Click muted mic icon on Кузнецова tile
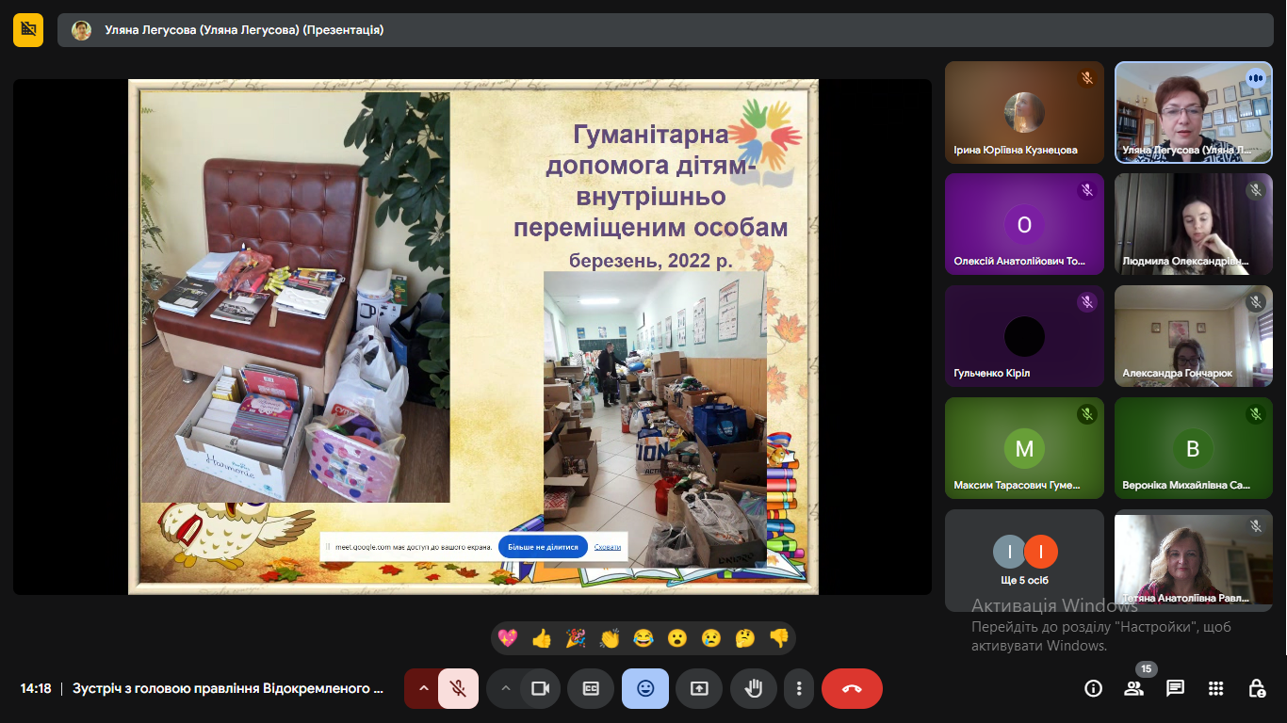This screenshot has width=1287, height=723. point(1086,78)
